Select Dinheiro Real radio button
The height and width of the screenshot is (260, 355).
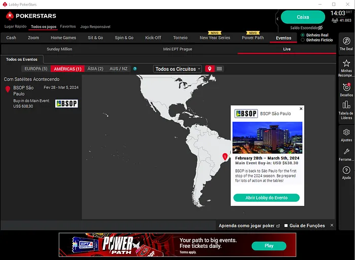pyautogui.click(x=303, y=35)
